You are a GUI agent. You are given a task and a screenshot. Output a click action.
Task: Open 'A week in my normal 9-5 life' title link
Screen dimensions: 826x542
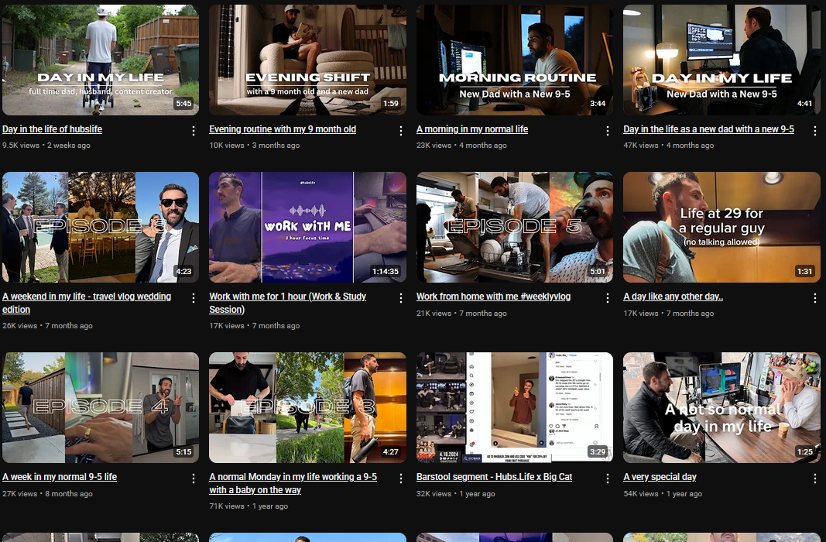tap(60, 477)
